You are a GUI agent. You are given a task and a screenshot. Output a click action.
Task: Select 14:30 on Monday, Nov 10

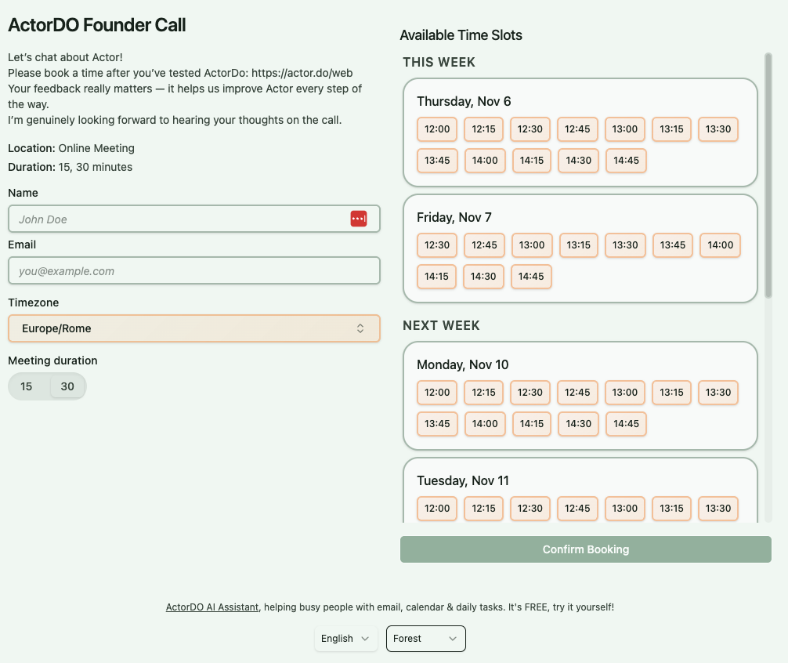tap(579, 424)
